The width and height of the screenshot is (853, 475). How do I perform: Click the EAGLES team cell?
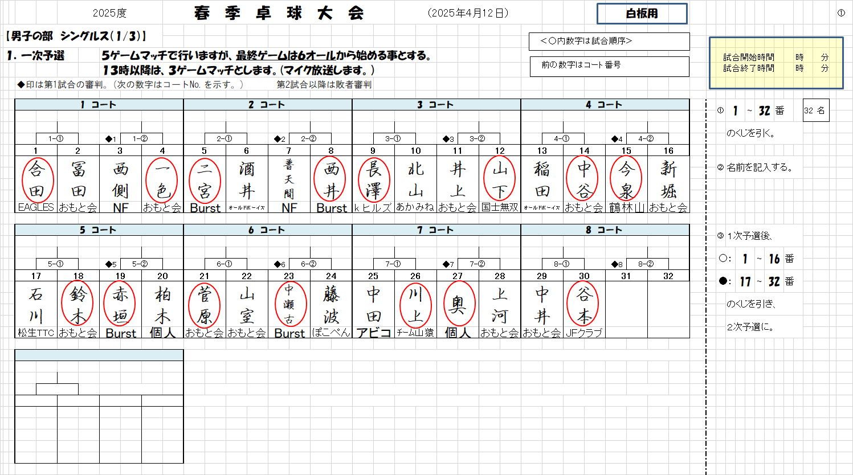(36, 208)
